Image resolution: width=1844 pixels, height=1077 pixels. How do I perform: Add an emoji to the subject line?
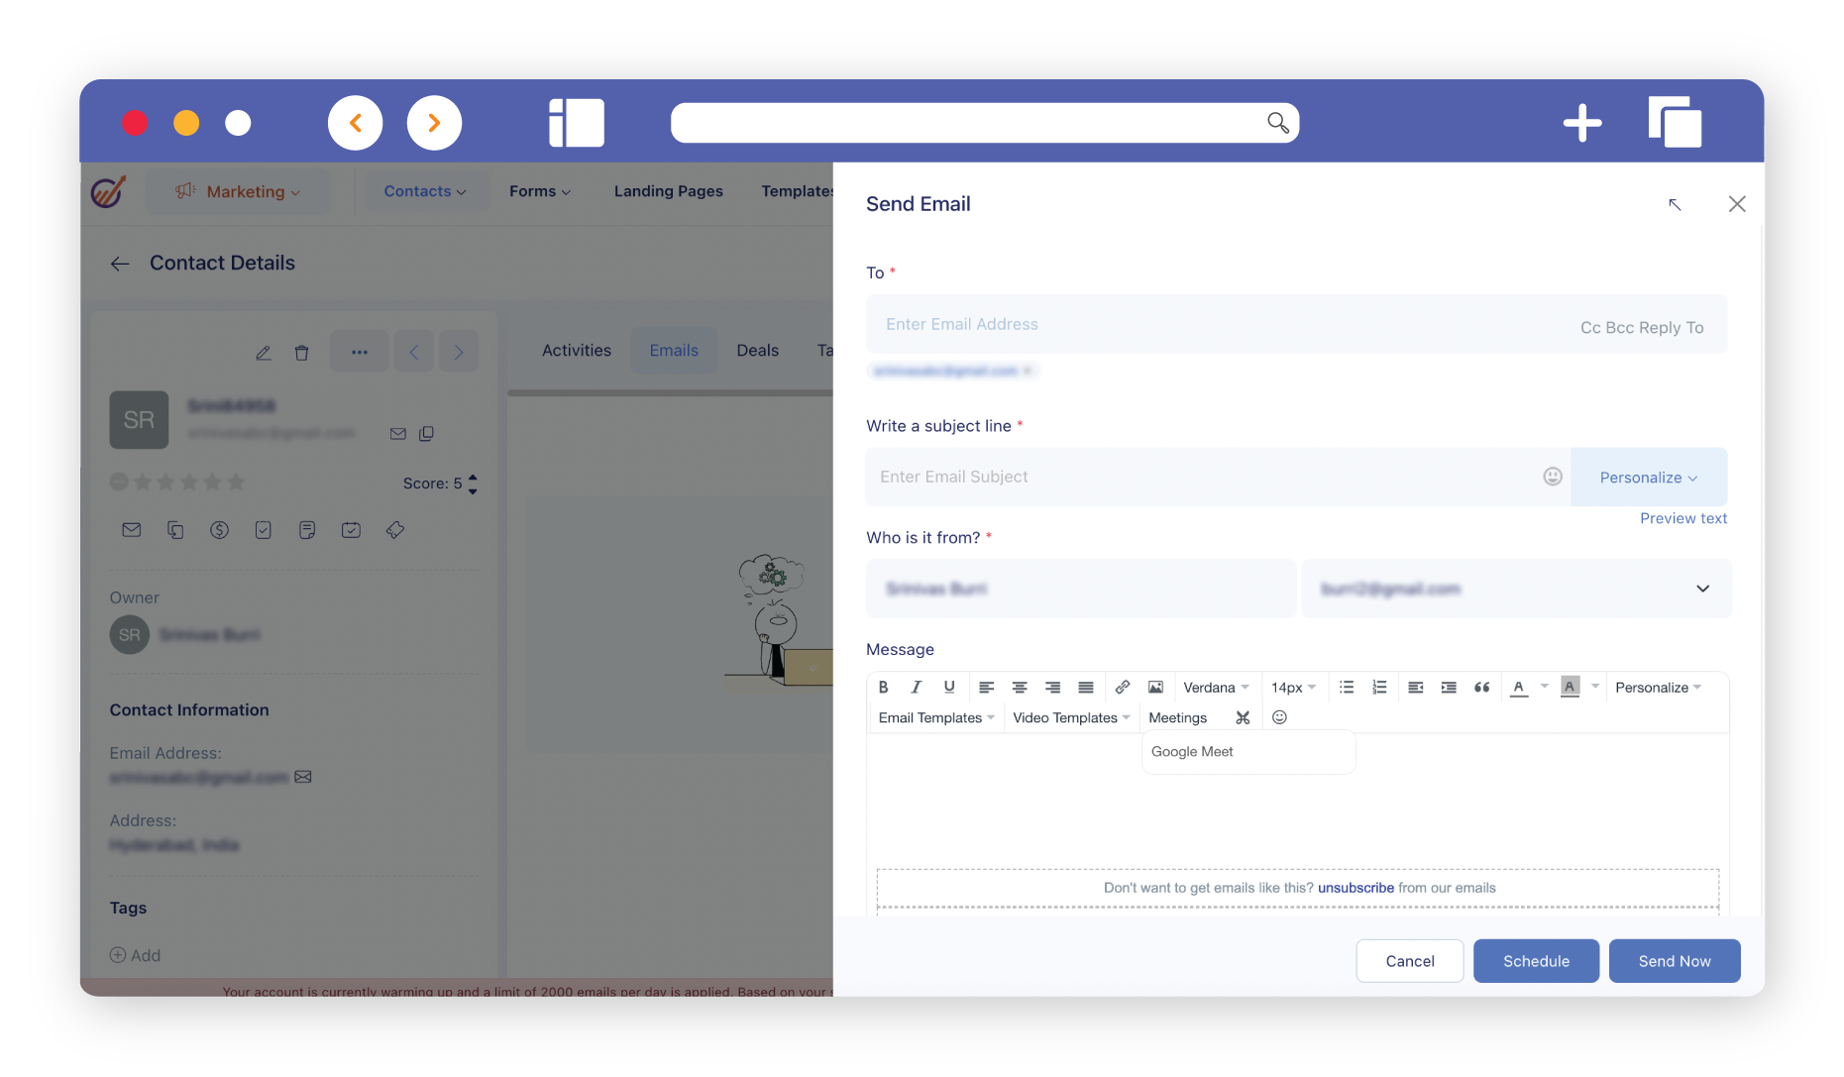click(1553, 477)
